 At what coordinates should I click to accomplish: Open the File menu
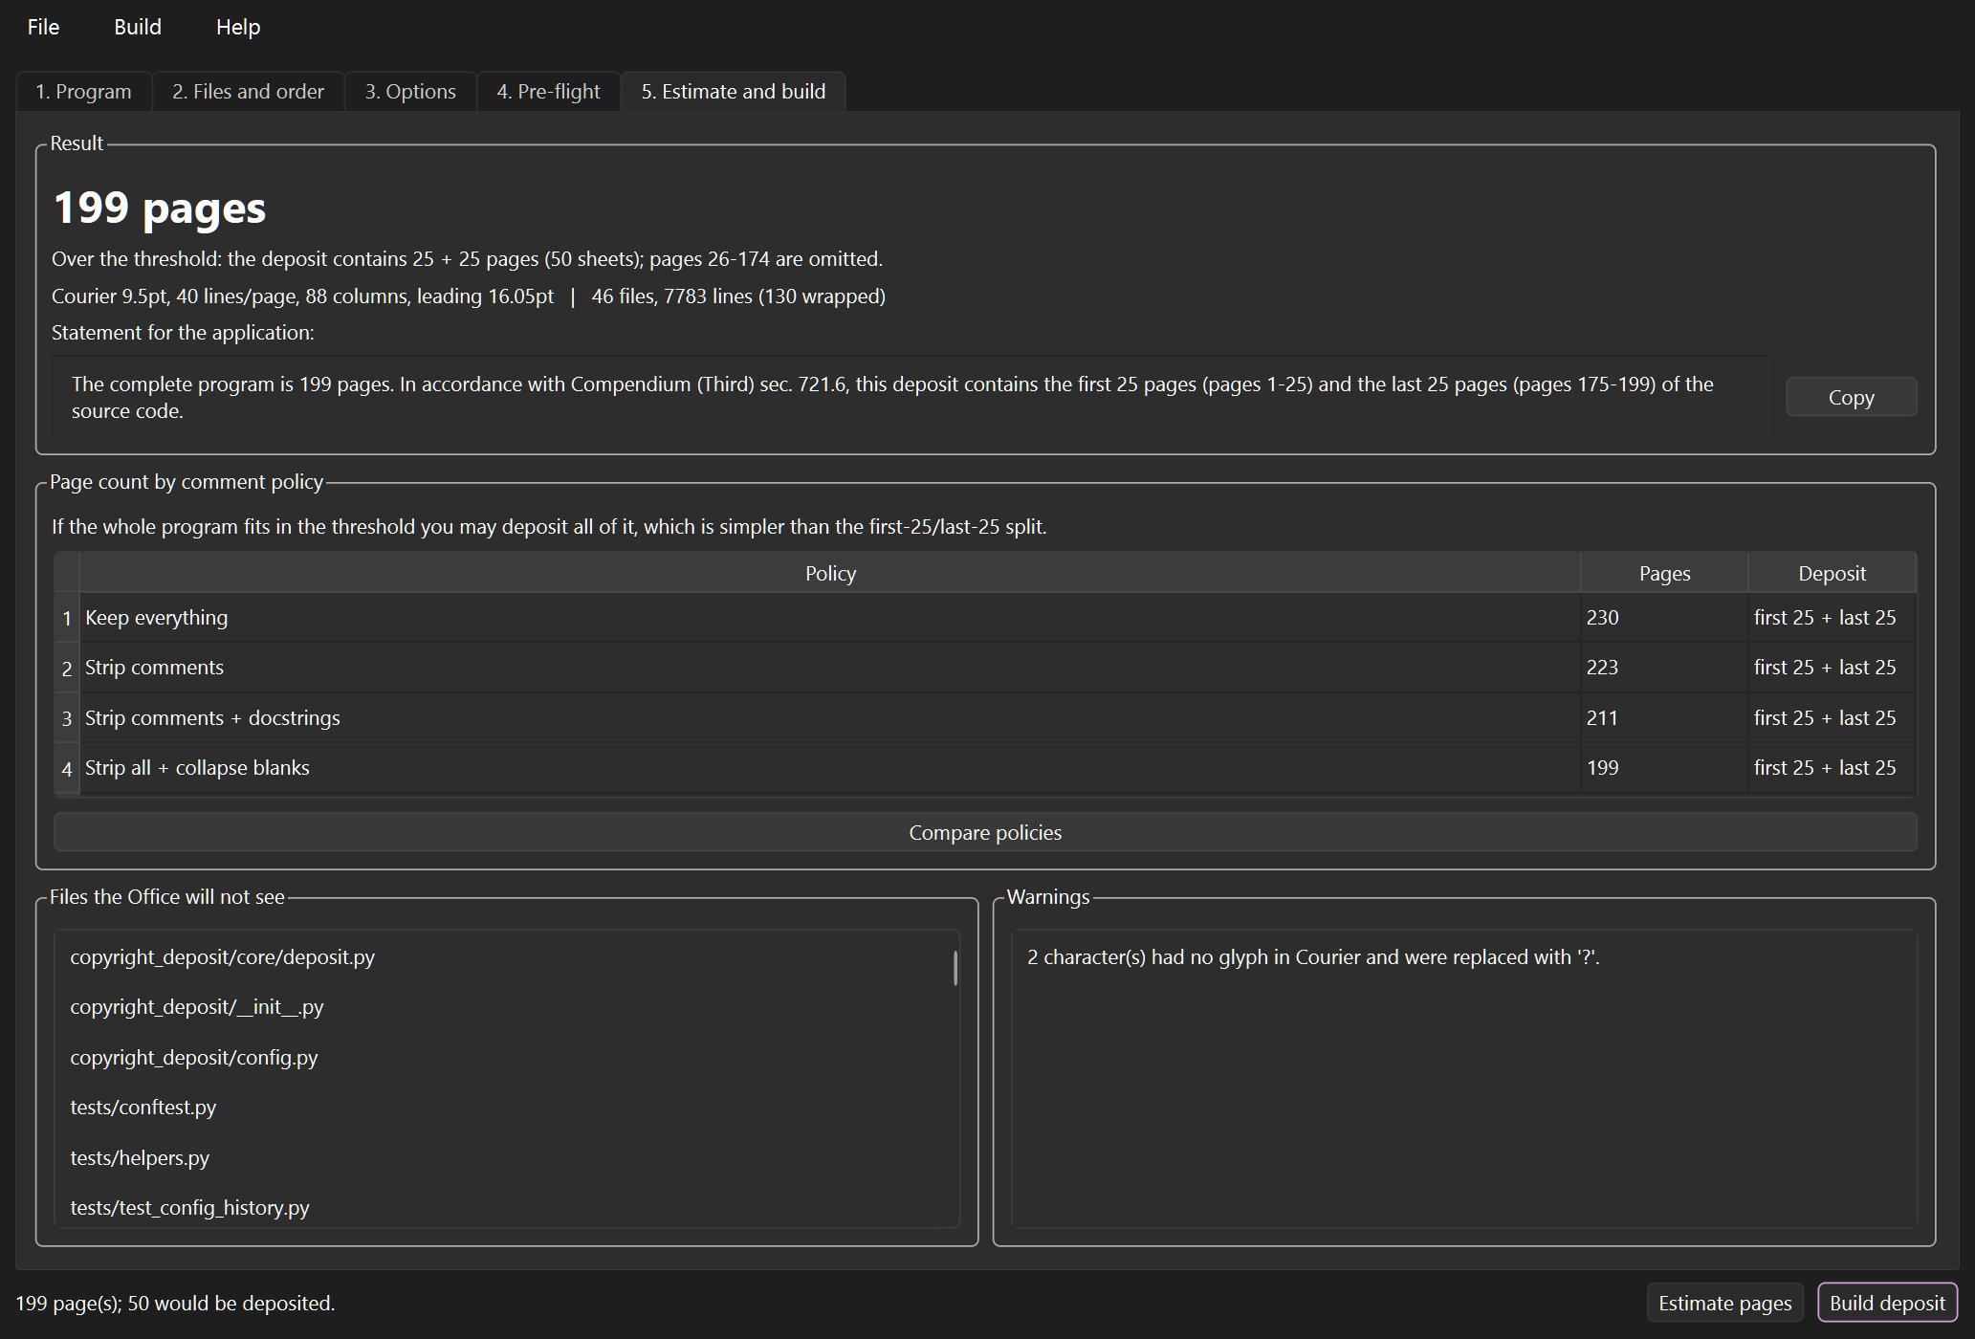tap(43, 27)
